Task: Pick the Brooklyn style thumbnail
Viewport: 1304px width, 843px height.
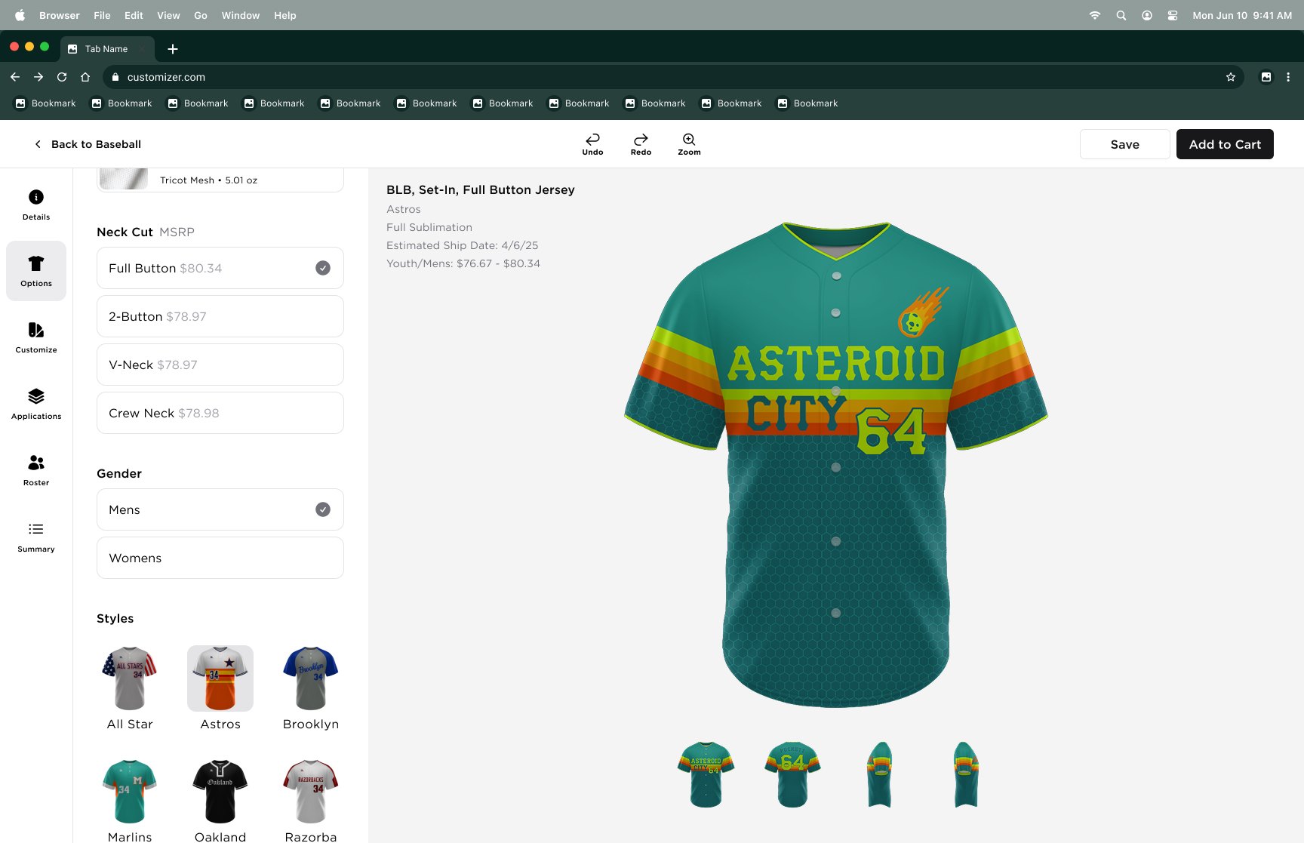Action: (311, 678)
